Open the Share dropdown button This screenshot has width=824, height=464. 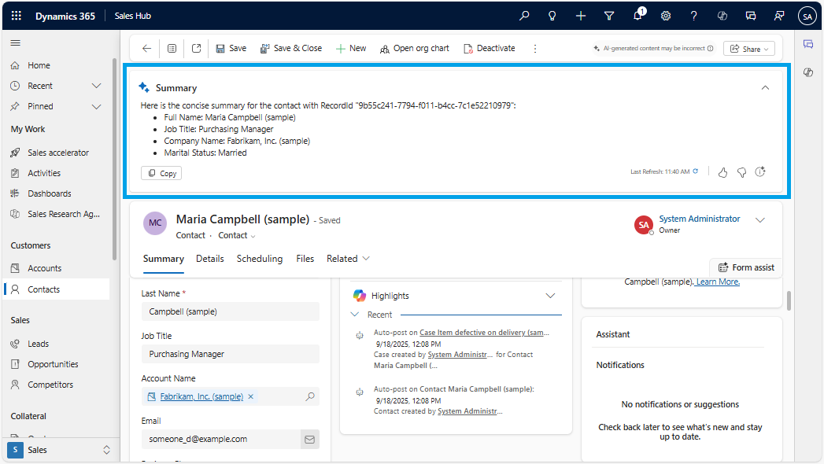748,49
